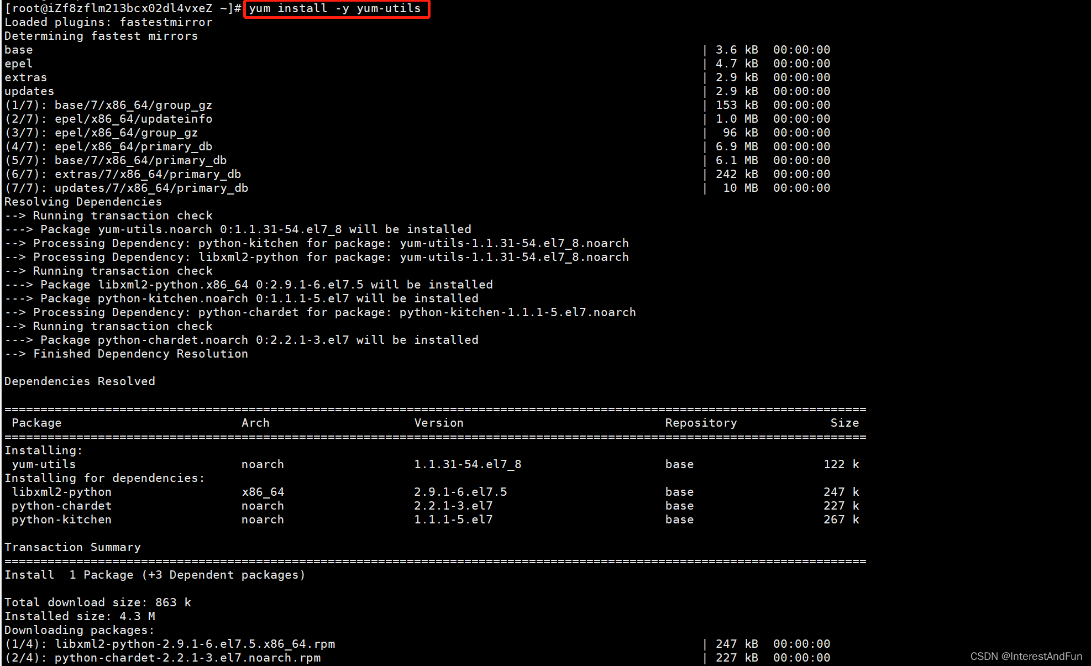Click the 'Downloading packages:' line
This screenshot has width=1091, height=666.
click(x=80, y=630)
